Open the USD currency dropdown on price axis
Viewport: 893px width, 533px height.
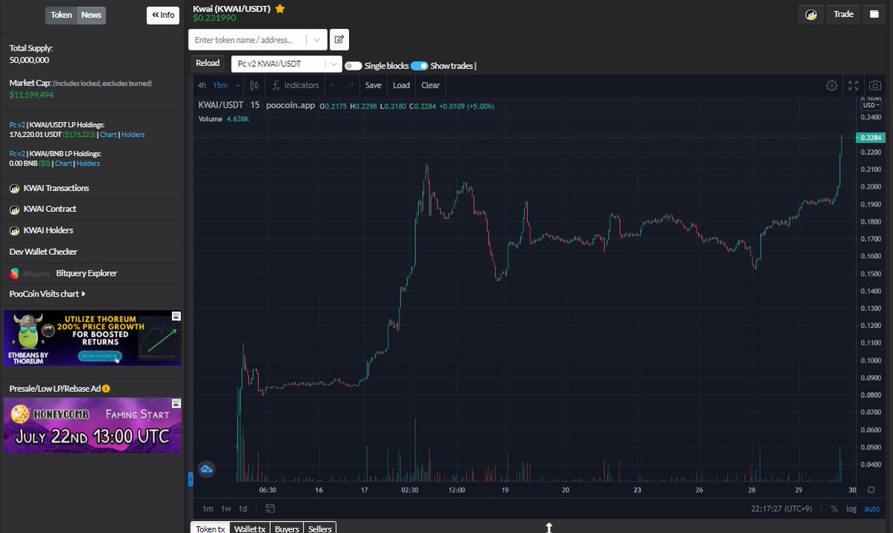(871, 106)
